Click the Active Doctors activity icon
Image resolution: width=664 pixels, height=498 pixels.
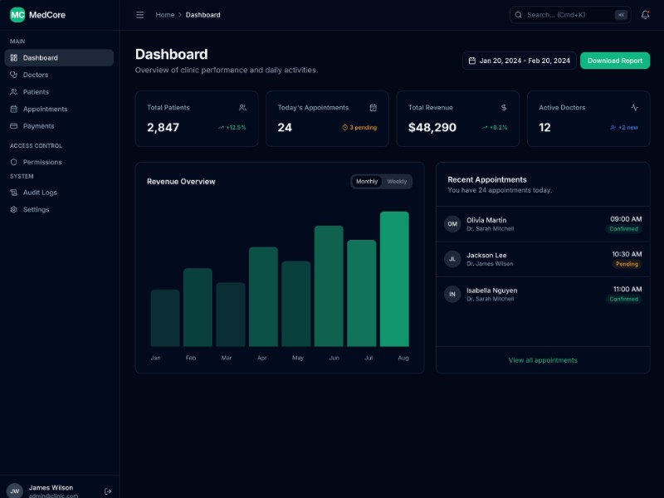pyautogui.click(x=634, y=108)
